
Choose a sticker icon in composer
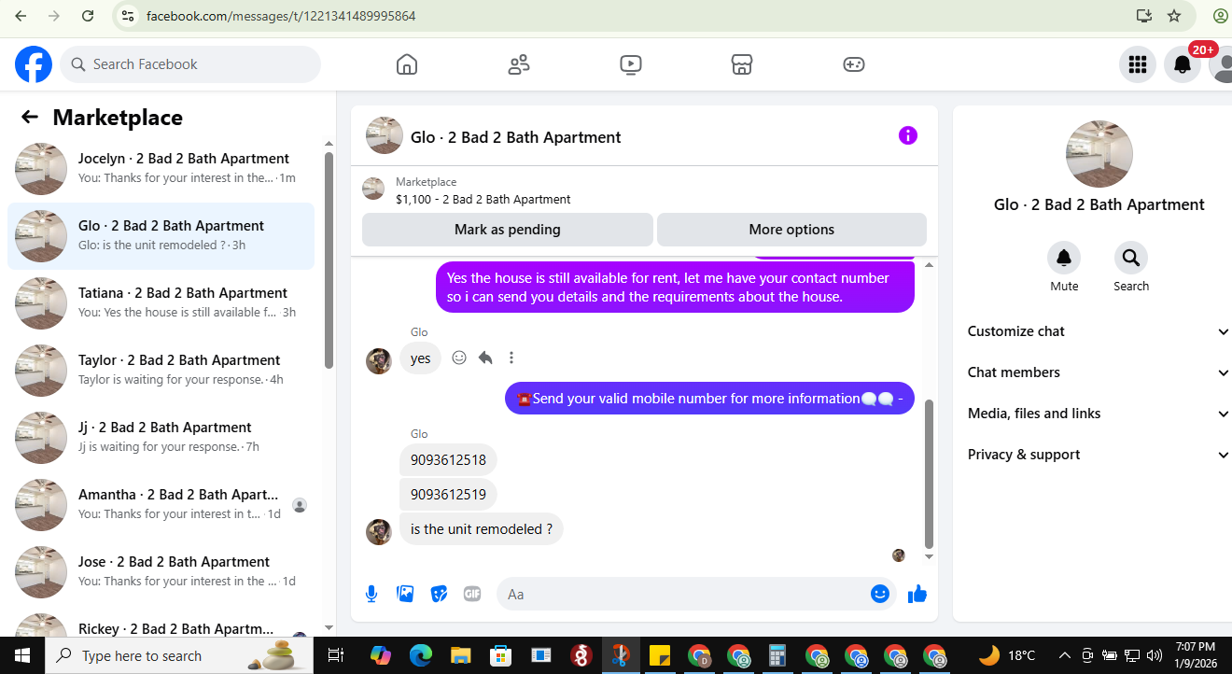click(x=439, y=594)
